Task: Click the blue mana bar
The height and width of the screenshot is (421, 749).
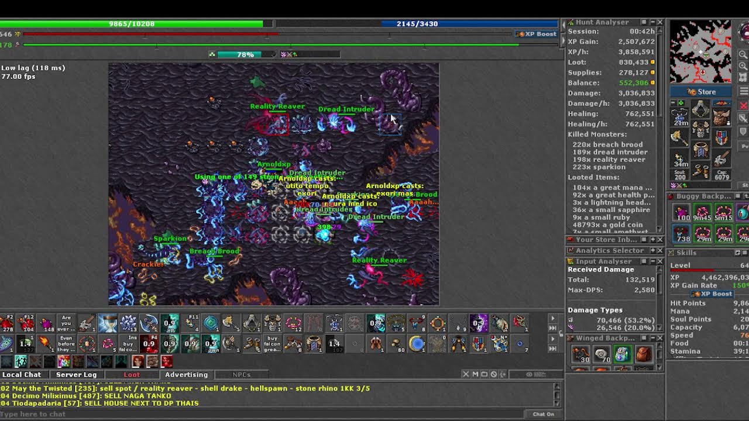Action: [417, 24]
